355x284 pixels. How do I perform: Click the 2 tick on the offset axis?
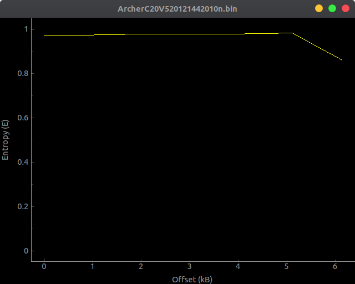coord(141,267)
